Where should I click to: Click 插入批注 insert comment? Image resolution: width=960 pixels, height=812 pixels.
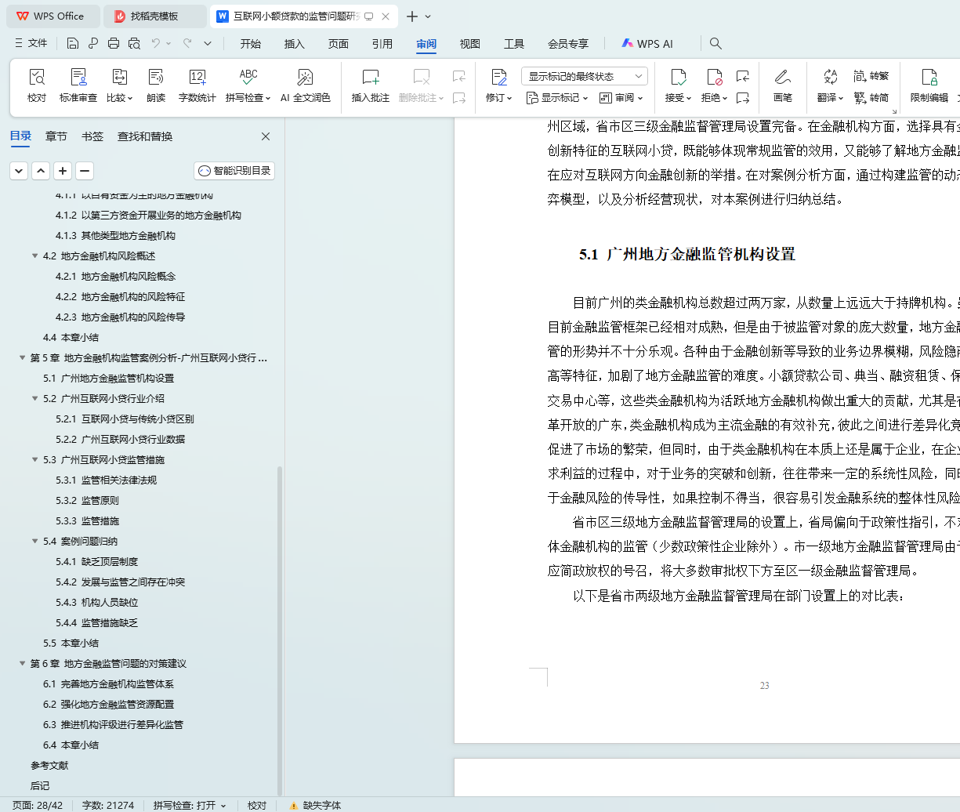point(371,85)
